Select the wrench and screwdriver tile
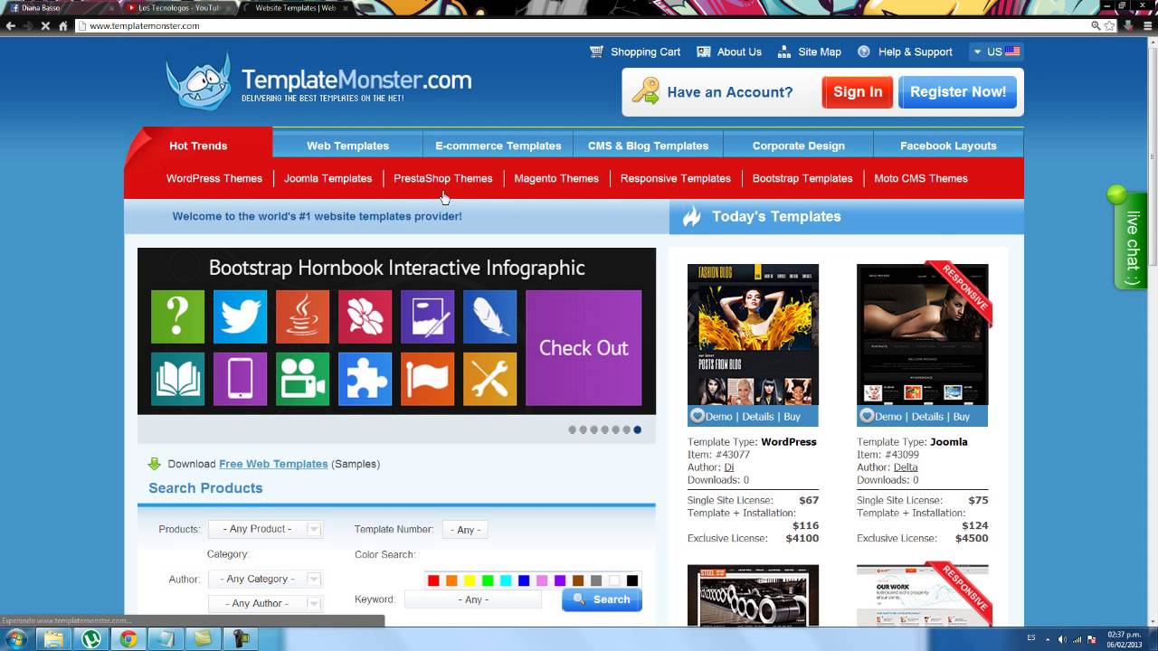 (x=489, y=379)
